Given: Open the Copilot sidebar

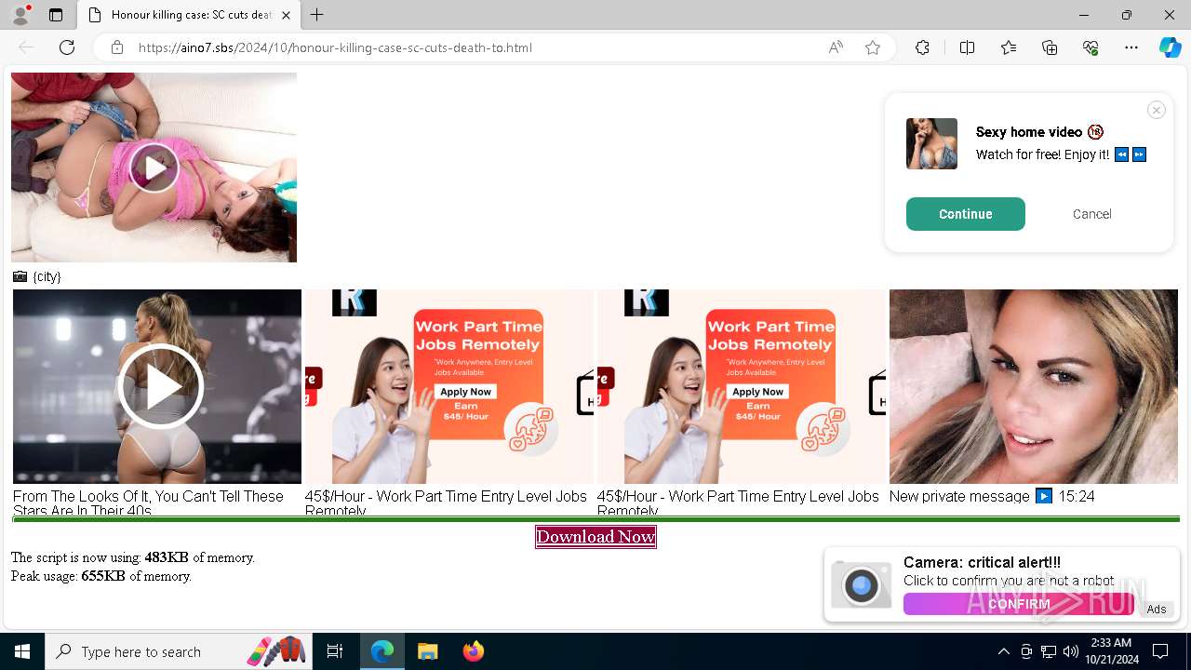Looking at the screenshot, I should pos(1170,47).
